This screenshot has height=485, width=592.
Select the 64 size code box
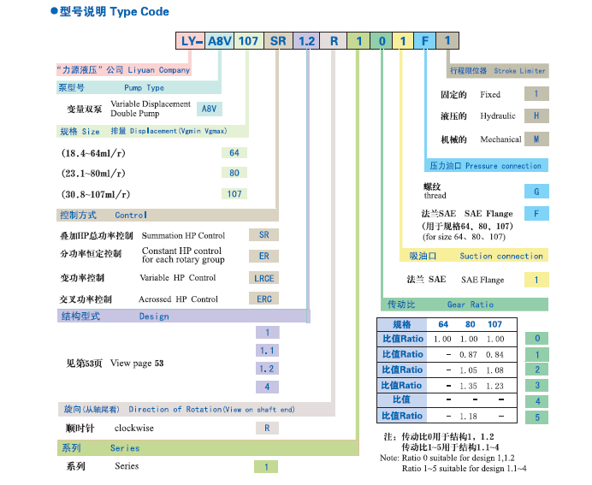(x=234, y=153)
